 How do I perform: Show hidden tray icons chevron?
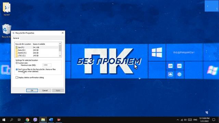178,120
